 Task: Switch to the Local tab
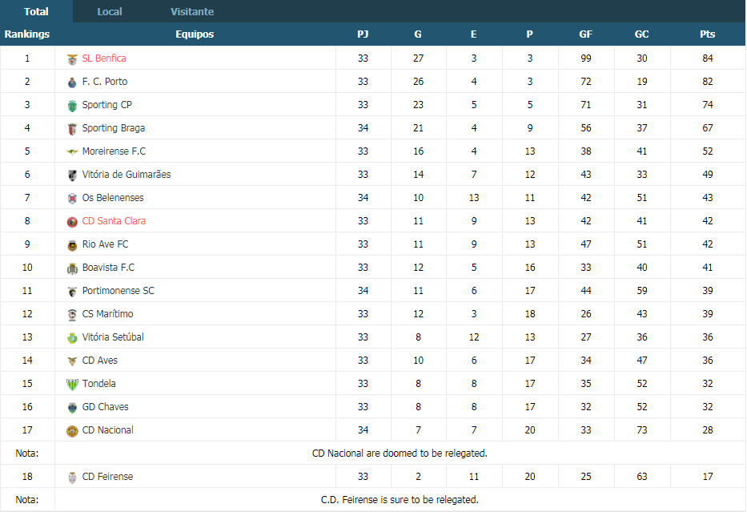pos(110,11)
